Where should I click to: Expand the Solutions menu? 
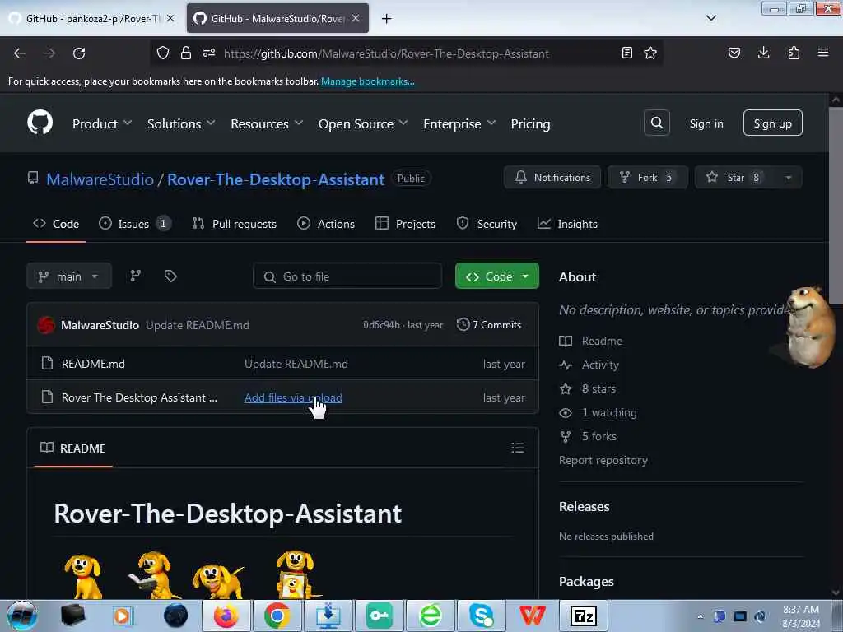pos(181,123)
